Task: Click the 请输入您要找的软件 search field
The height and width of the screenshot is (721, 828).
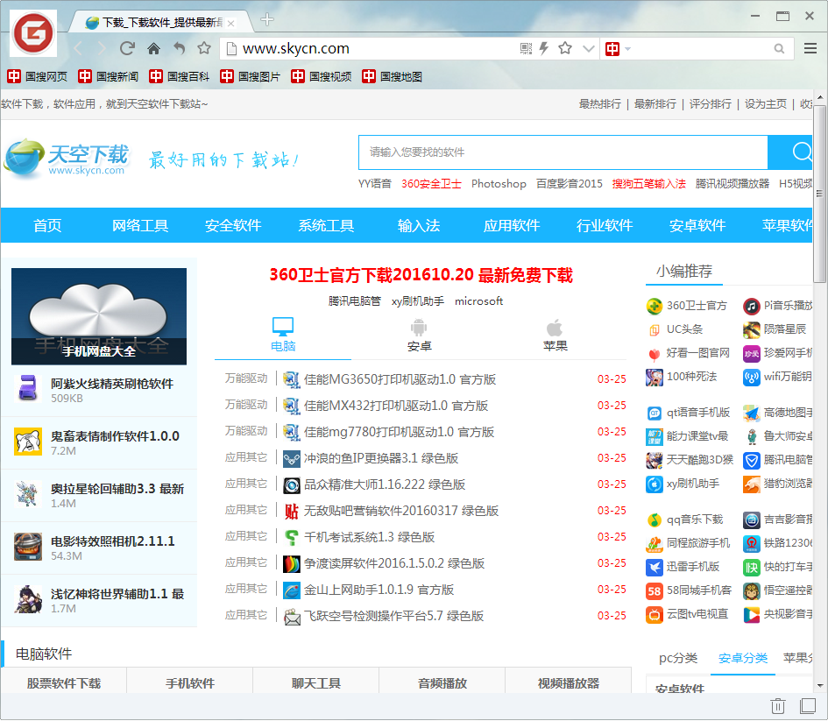Action: click(x=562, y=152)
